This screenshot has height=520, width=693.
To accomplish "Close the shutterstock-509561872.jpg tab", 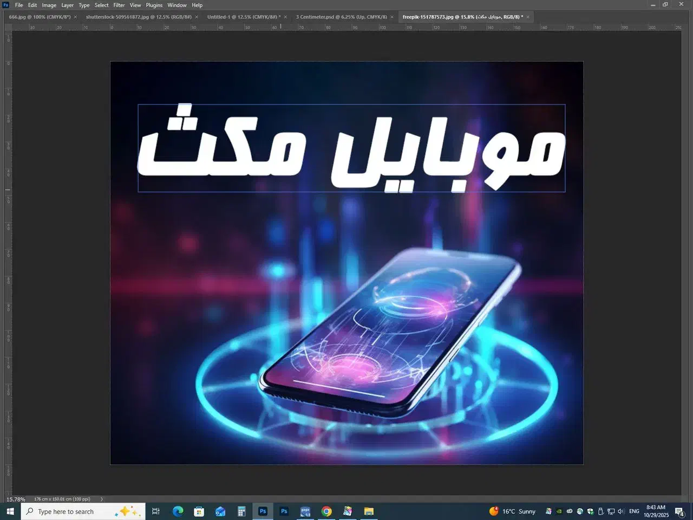I will pyautogui.click(x=197, y=17).
